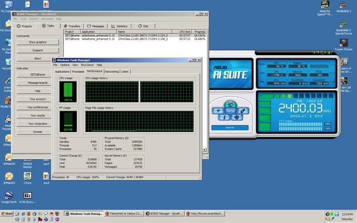The height and width of the screenshot is (223, 357).
Task: Open Task Manager Options menu
Action: click(65, 65)
